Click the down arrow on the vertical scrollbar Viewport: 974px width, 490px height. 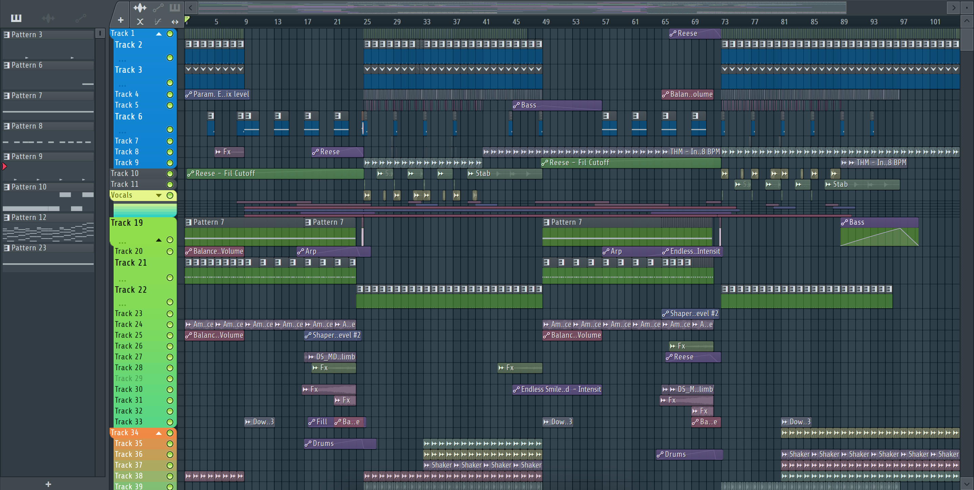coord(967,483)
